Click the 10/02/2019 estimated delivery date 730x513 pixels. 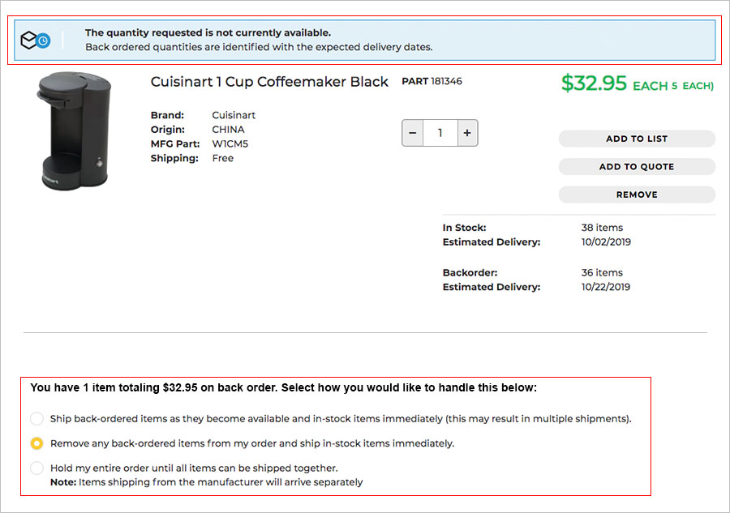point(606,242)
